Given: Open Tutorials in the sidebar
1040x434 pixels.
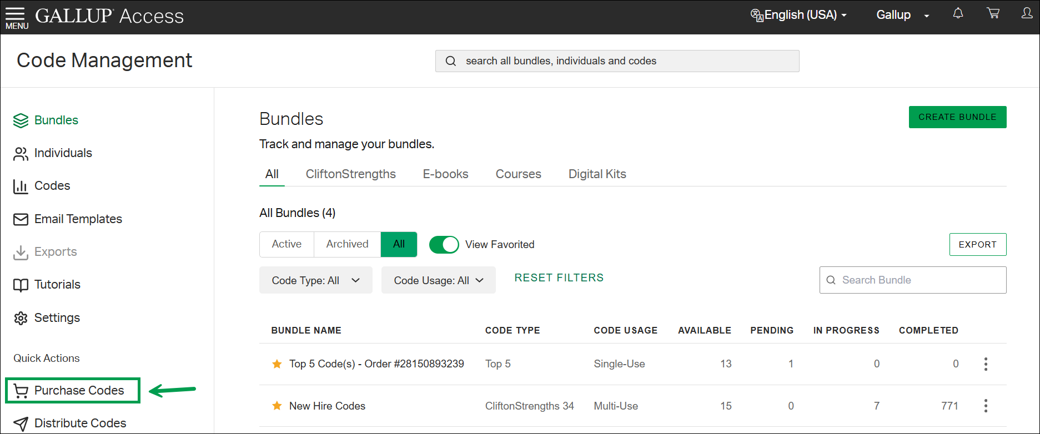Looking at the screenshot, I should tap(57, 285).
